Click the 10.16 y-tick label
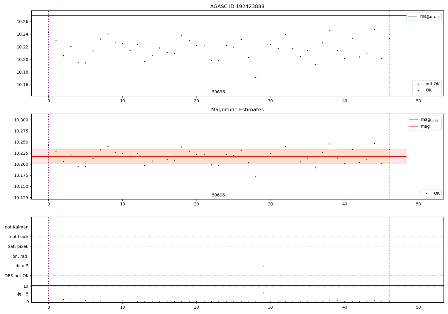Screen dimensions: 448x314 (x=22, y=85)
